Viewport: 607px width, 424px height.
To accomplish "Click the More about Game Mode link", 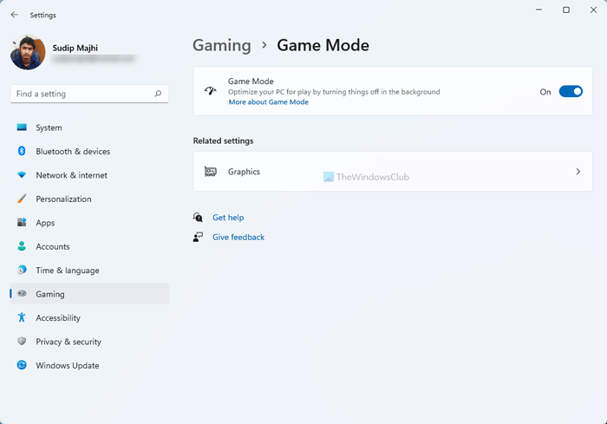I will tap(268, 102).
